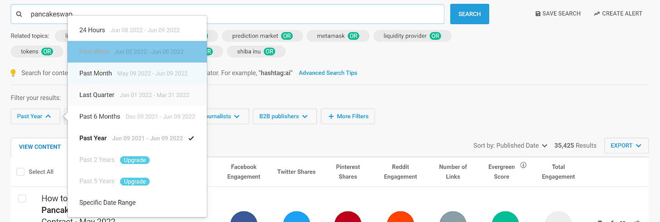Click the Facebook Engagement column header
The image size is (660, 222).
click(x=244, y=172)
